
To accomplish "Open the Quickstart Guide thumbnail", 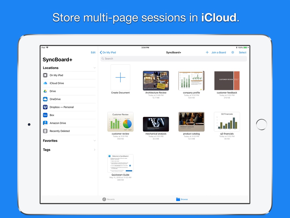I will coord(120,163).
